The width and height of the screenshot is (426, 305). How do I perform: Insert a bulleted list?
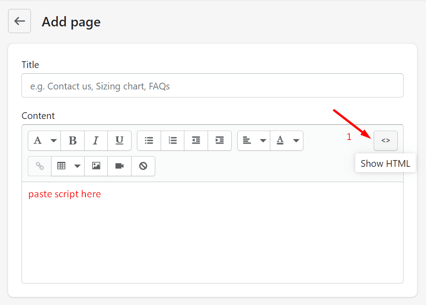pyautogui.click(x=149, y=141)
